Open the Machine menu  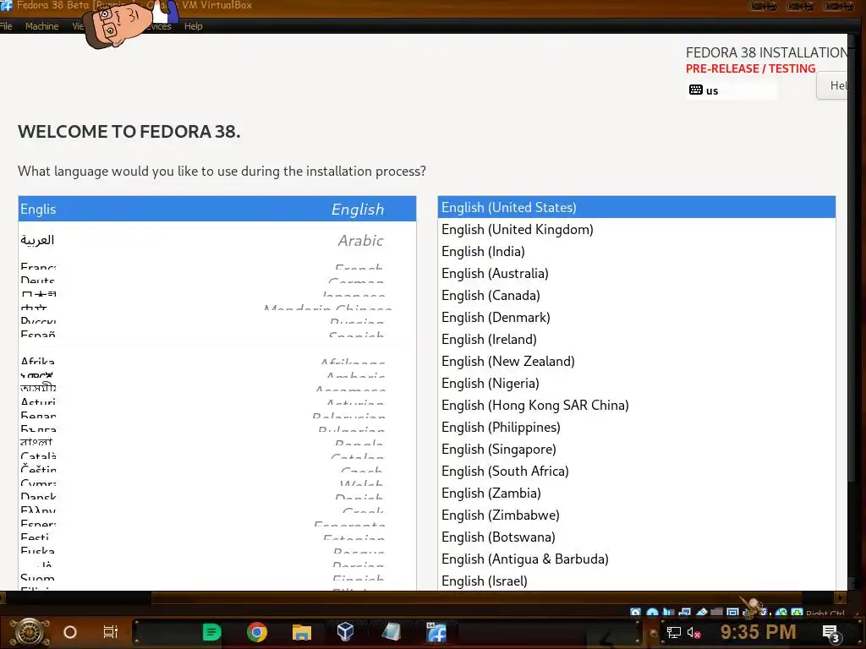click(x=41, y=26)
